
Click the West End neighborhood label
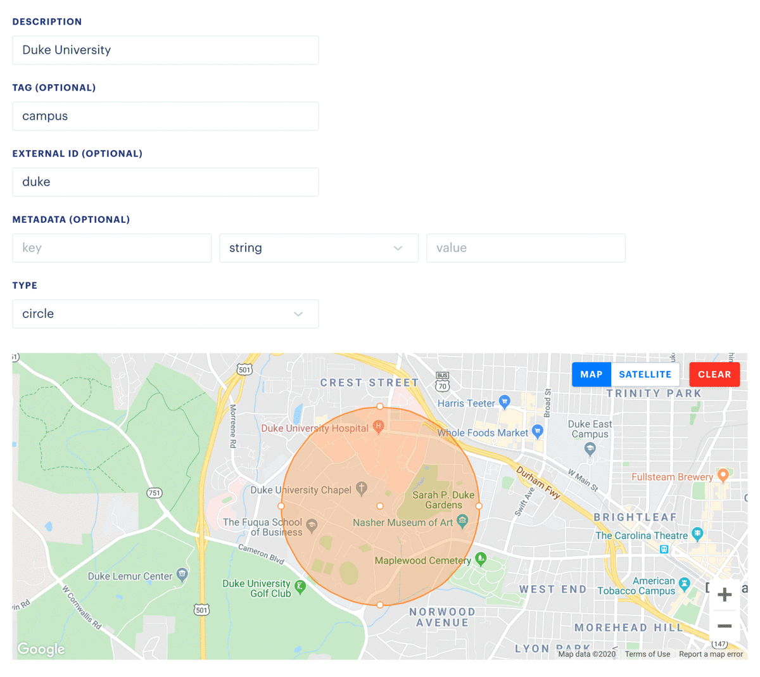pos(553,589)
